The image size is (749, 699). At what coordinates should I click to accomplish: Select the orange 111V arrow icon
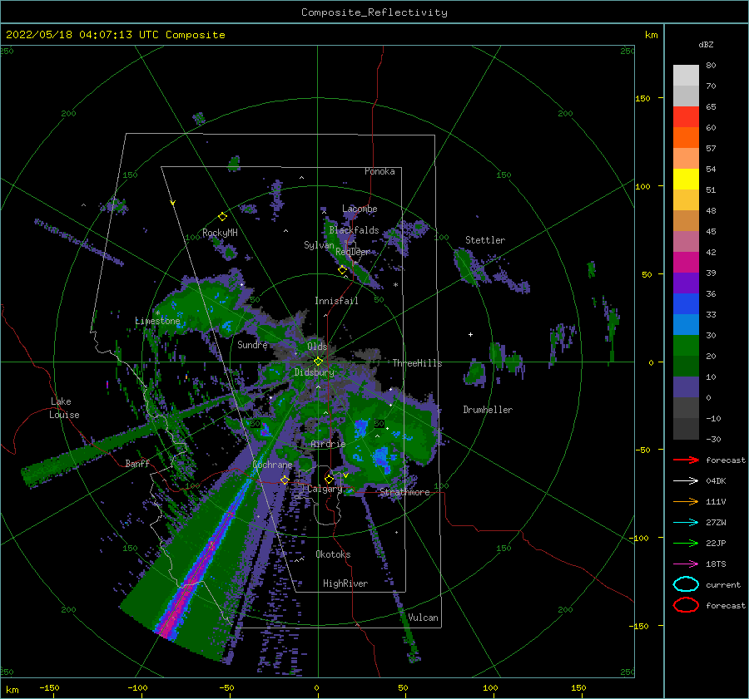(686, 501)
